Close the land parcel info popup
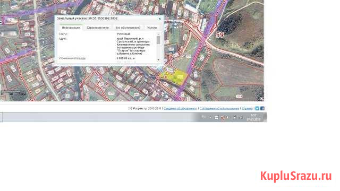Image resolution: width=340 pixels, height=191 pixels. click(159, 19)
